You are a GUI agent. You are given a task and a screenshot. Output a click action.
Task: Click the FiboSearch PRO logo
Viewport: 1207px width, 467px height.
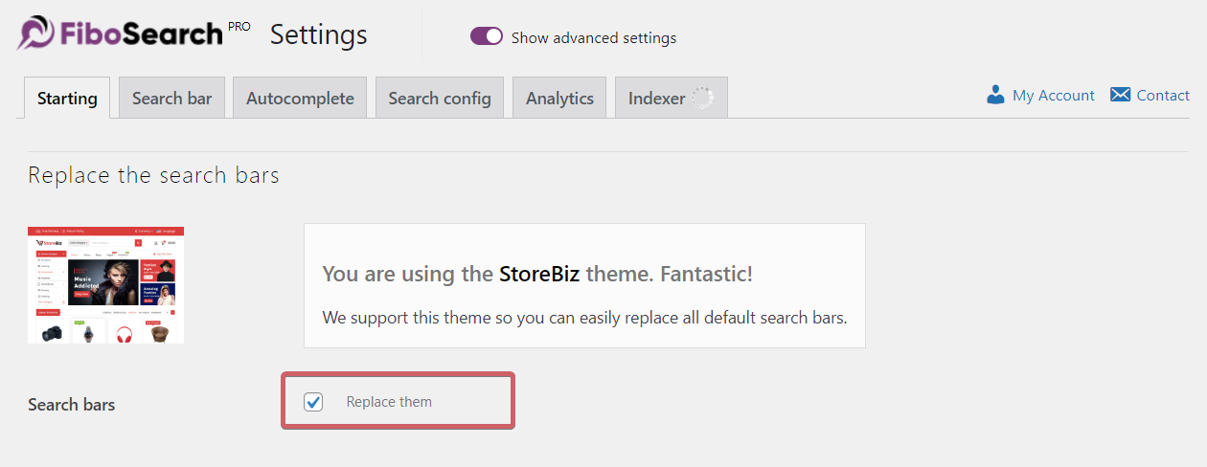point(133,34)
